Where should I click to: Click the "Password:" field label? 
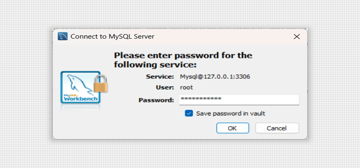[x=156, y=100]
